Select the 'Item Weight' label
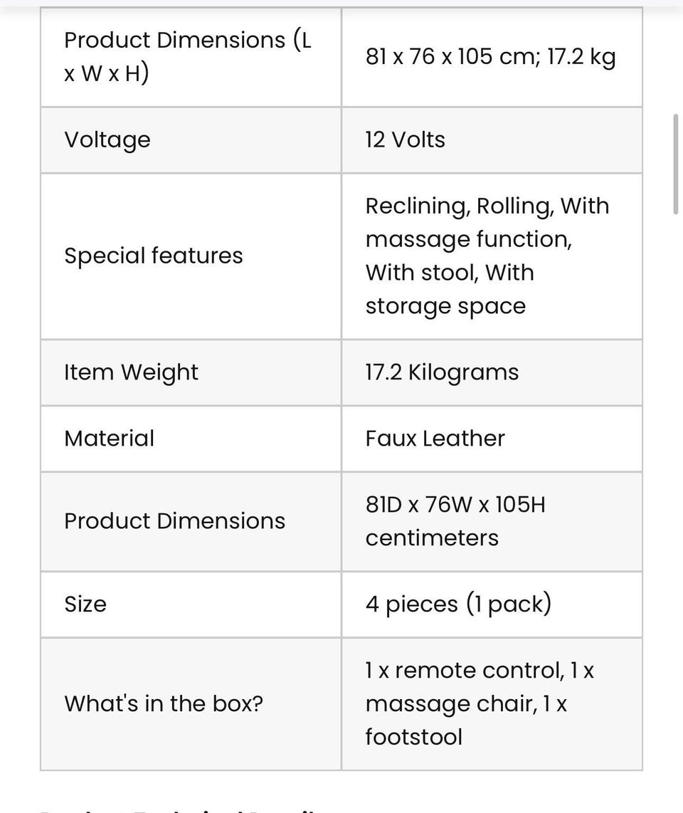Screen dimensions: 683x813 131,372
